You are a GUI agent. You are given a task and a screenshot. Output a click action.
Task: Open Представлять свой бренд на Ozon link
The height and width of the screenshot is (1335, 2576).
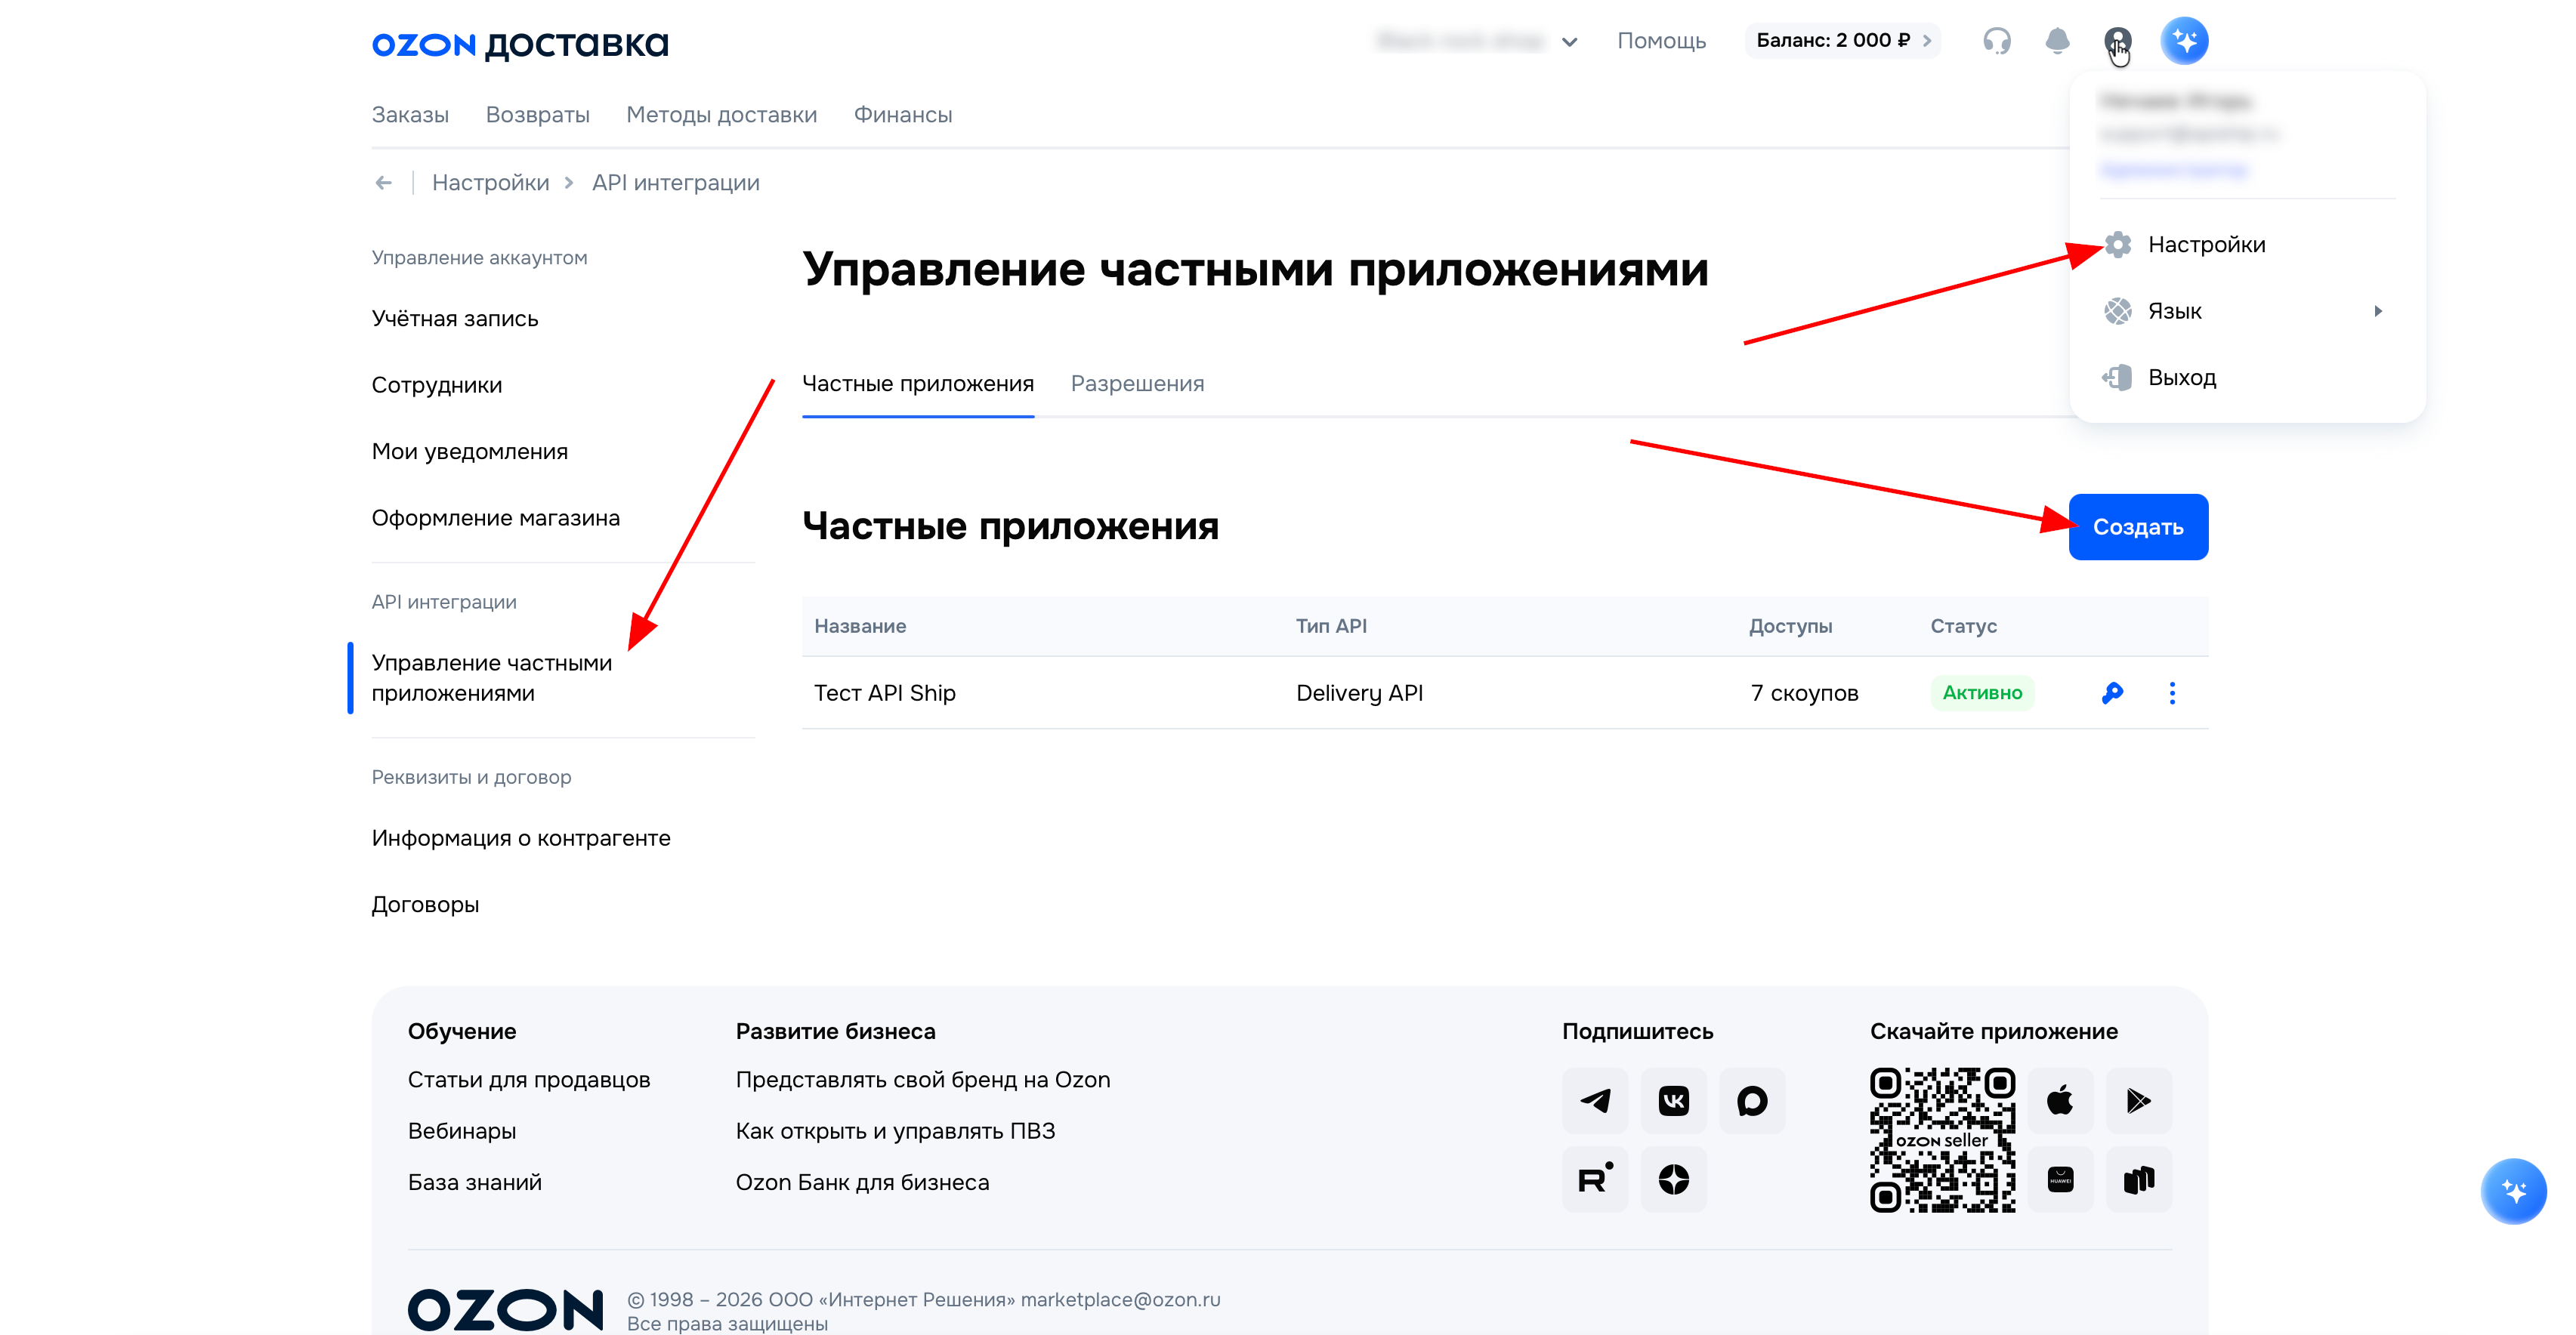click(x=923, y=1081)
